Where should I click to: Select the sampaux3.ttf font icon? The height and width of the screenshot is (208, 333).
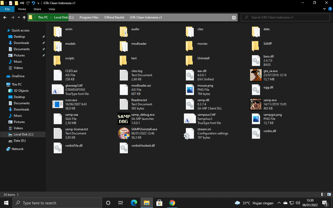tap(190, 119)
